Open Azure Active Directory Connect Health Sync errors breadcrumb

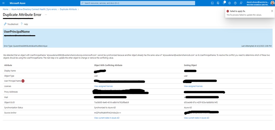(x=34, y=9)
